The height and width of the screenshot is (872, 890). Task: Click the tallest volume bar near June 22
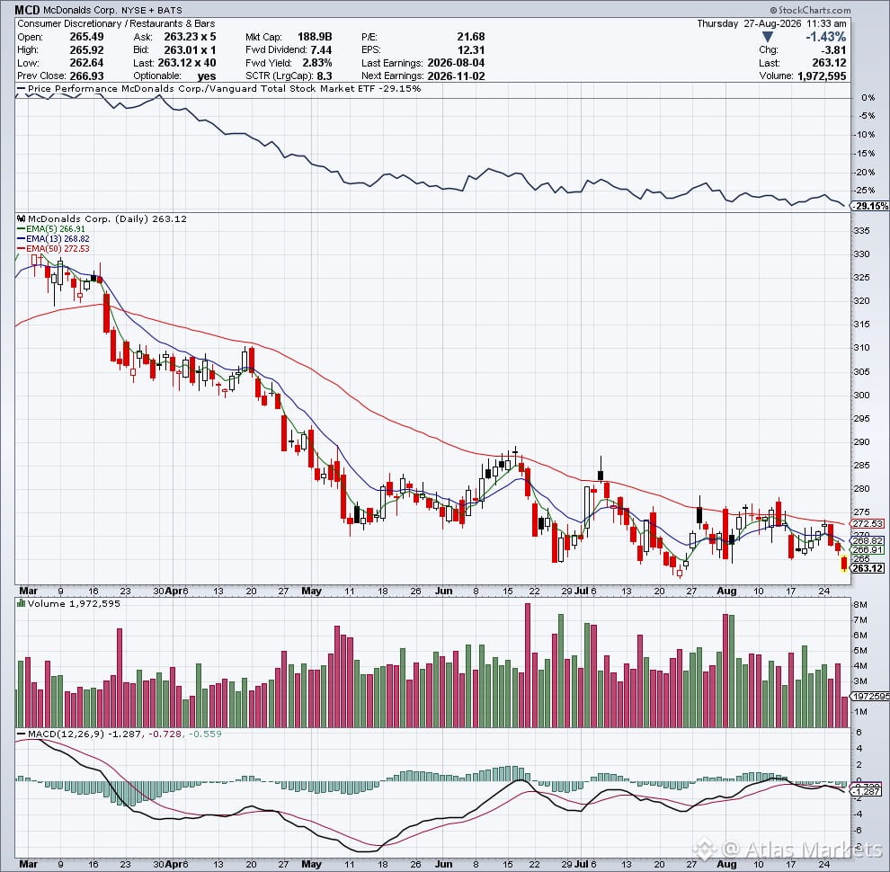(528, 665)
